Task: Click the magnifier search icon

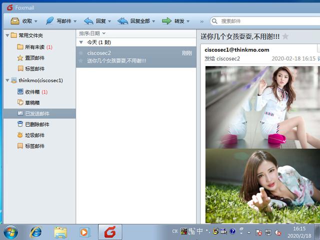Action: coord(214,21)
